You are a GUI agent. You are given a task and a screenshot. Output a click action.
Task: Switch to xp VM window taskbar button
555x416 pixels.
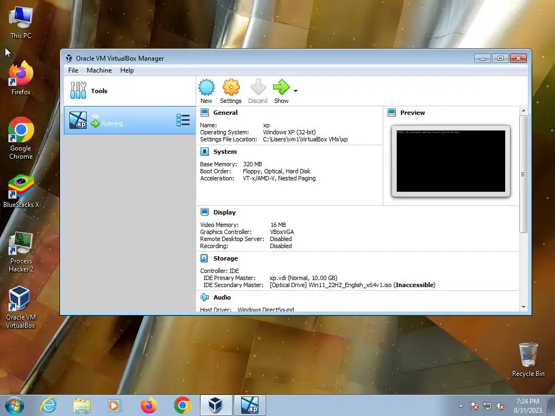pyautogui.click(x=249, y=405)
